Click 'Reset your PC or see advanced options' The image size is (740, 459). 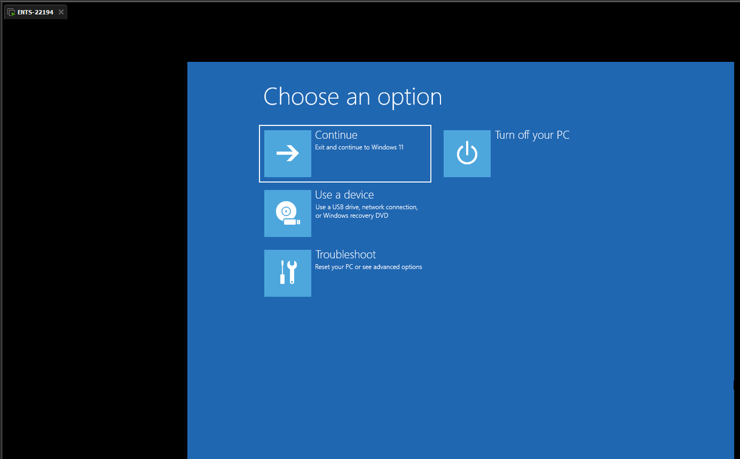tap(368, 267)
